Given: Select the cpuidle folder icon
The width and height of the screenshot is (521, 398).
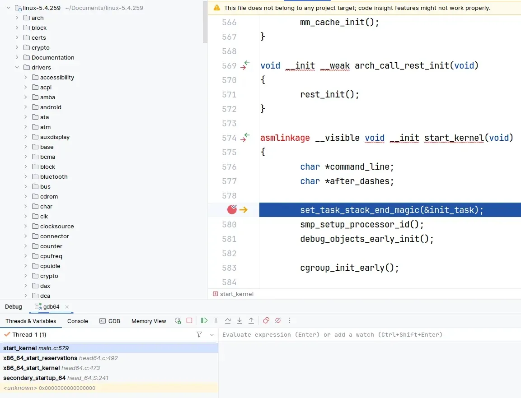Looking at the screenshot, I should click(35, 266).
